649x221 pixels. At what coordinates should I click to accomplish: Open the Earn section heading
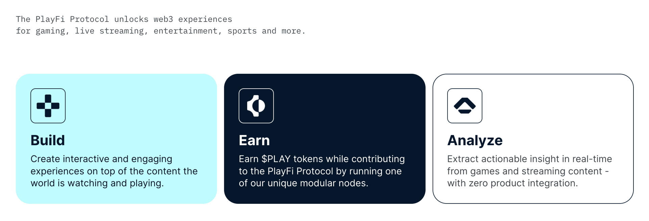pyautogui.click(x=254, y=140)
